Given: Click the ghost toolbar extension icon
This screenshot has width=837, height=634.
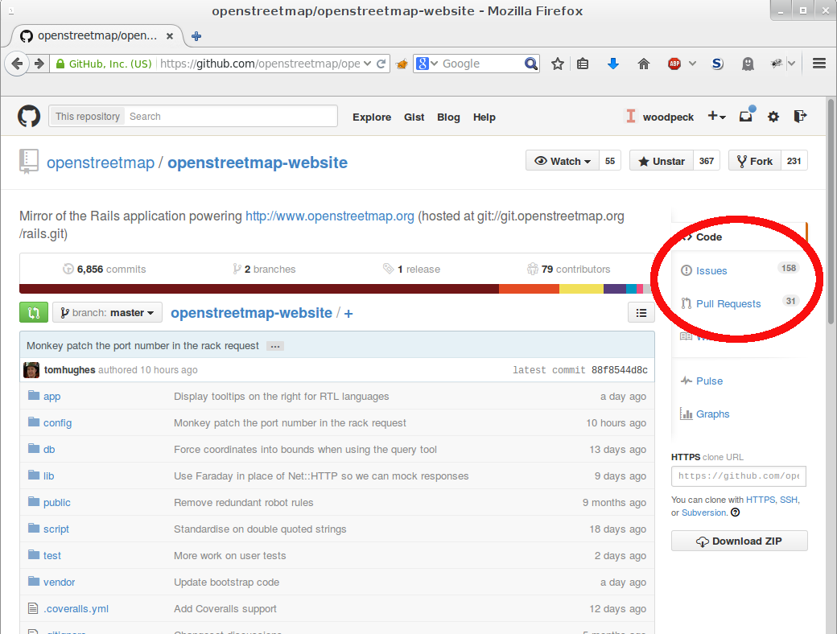Looking at the screenshot, I should [x=748, y=64].
